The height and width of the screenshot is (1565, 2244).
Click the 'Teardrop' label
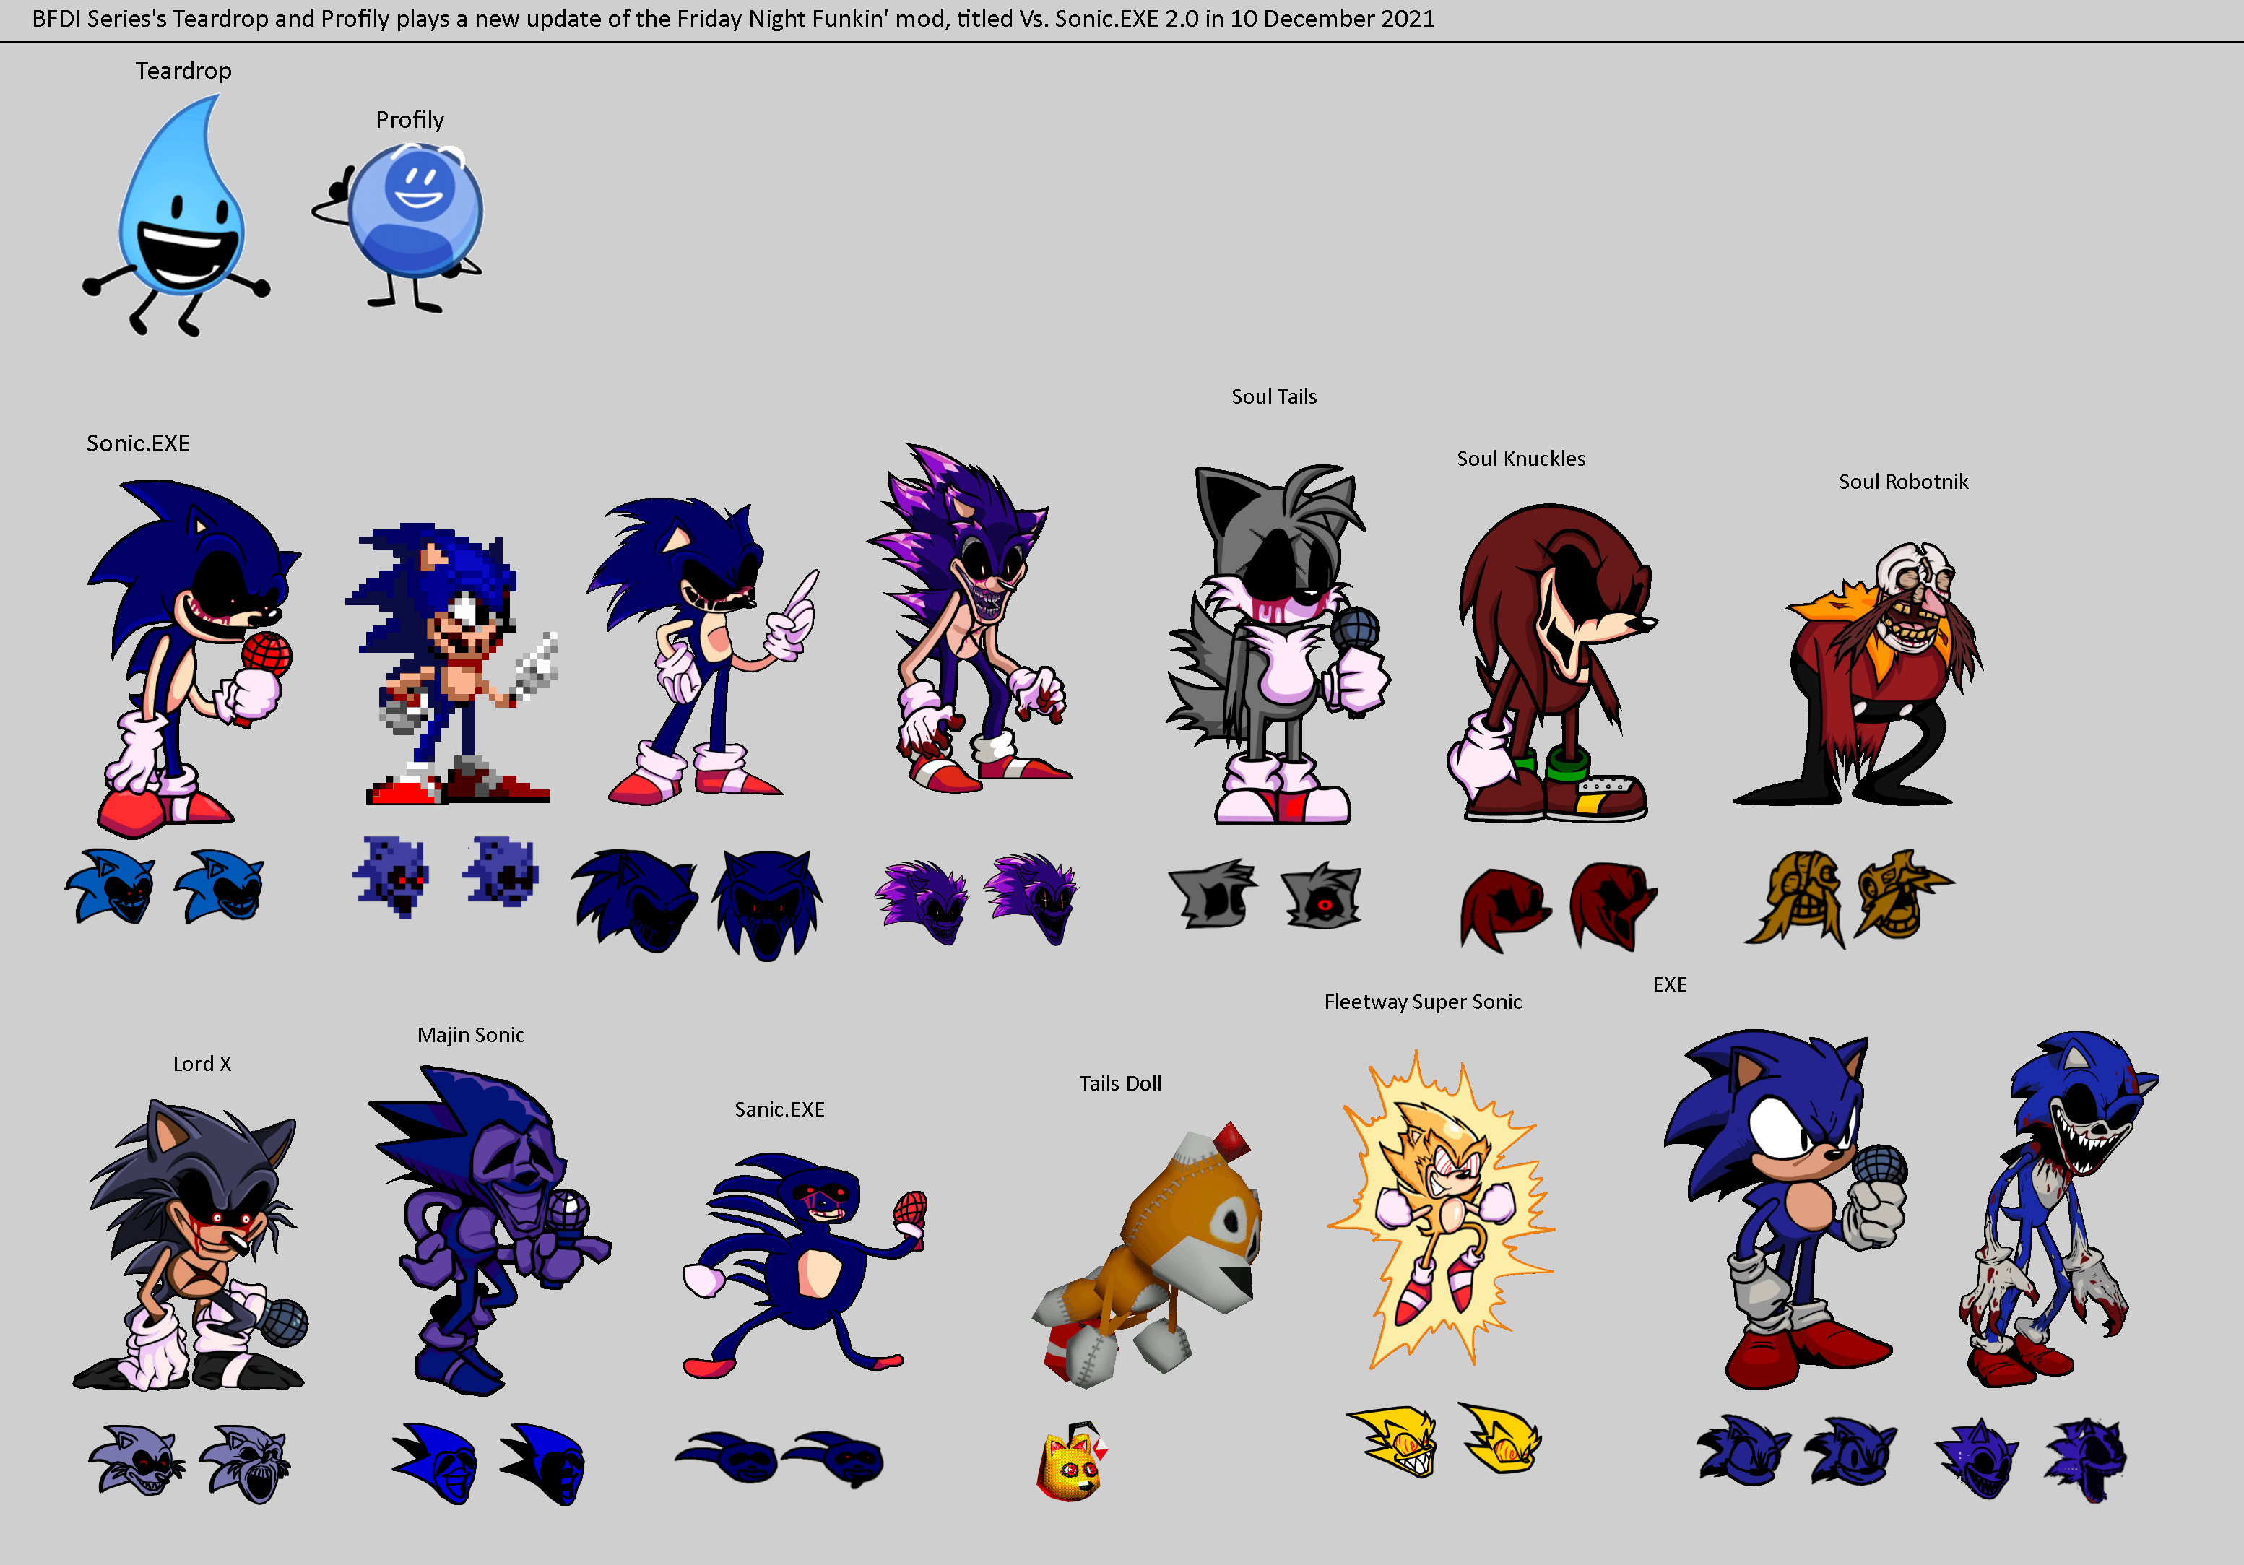coord(183,70)
